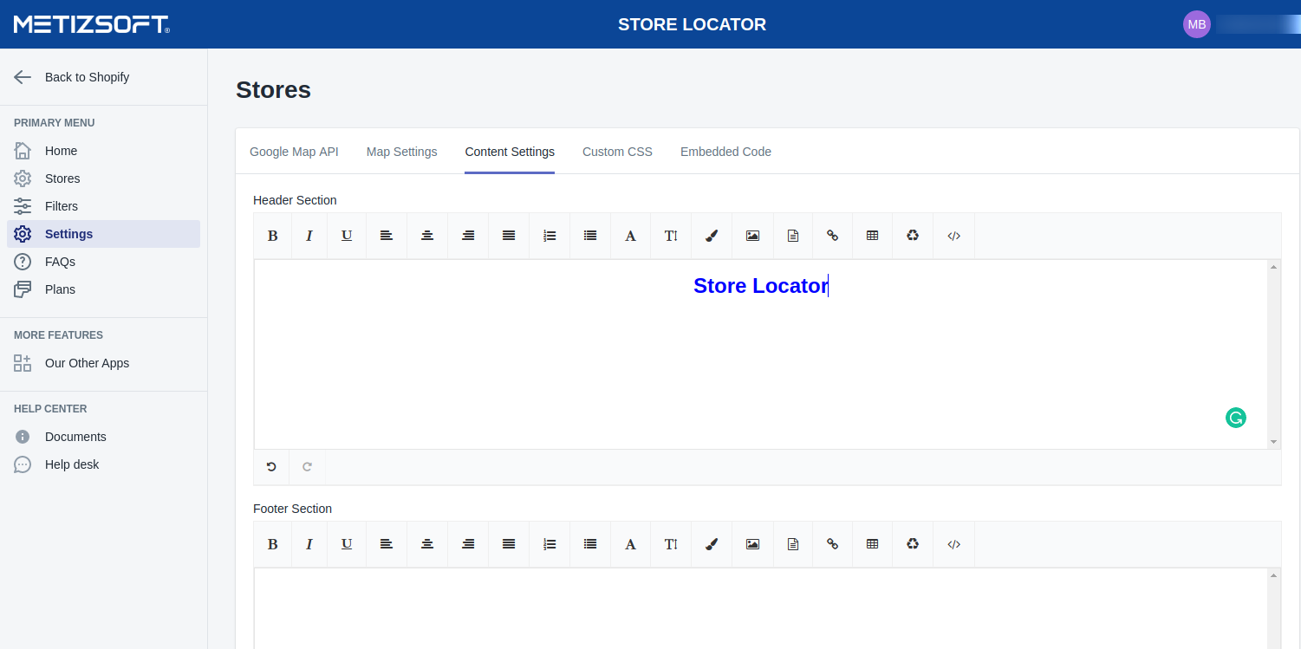The image size is (1301, 649).
Task: Open Filters in the primary menu
Action: [x=61, y=206]
